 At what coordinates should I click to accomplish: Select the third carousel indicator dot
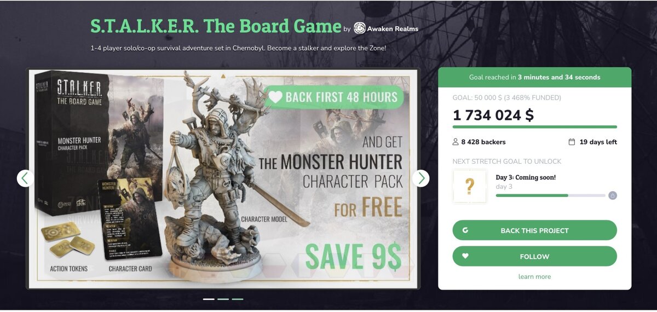pos(237,299)
